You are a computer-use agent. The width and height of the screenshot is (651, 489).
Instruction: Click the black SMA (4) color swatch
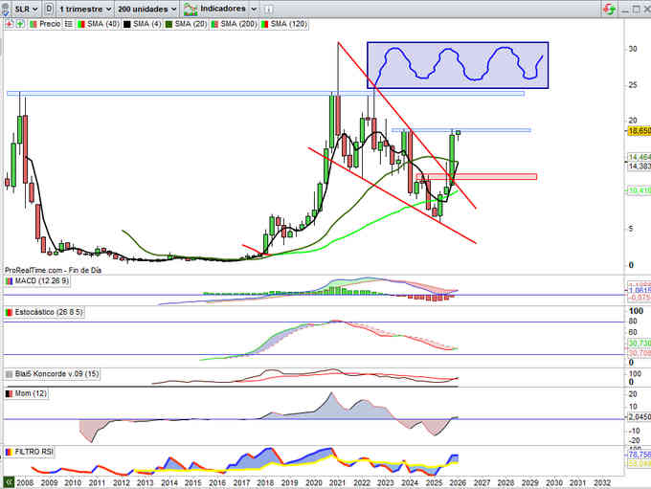[128, 23]
